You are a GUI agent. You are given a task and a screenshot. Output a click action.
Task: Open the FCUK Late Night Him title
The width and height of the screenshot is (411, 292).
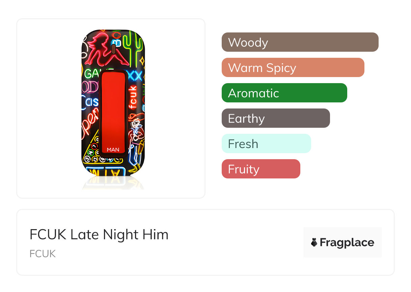(x=99, y=235)
